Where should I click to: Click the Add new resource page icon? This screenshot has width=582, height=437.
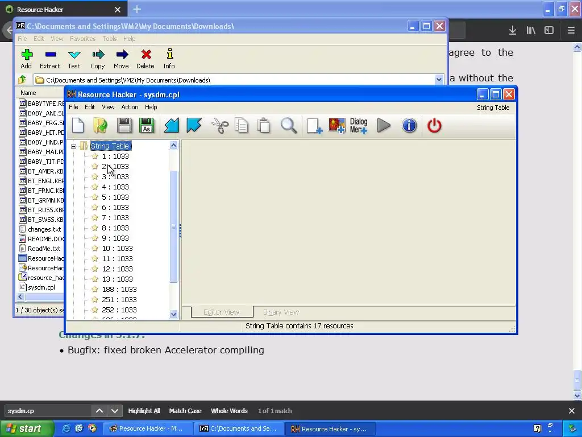coord(314,126)
